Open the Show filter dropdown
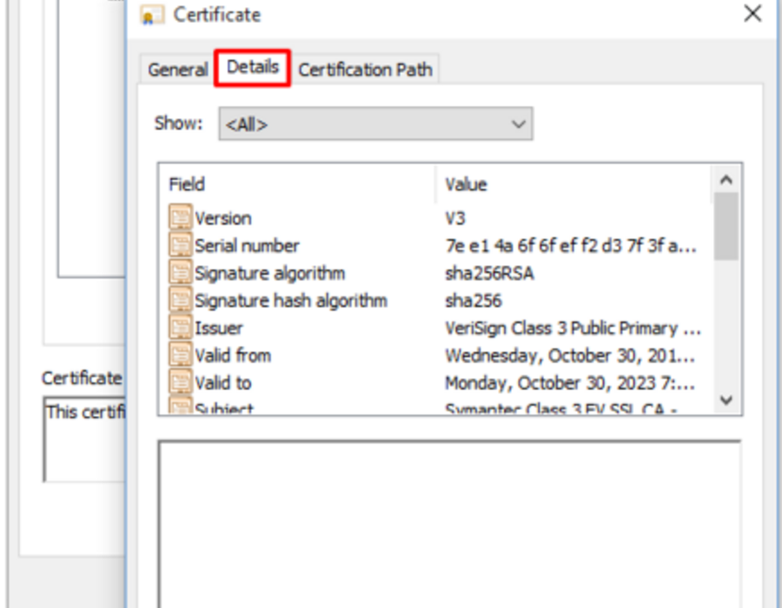 coord(375,123)
